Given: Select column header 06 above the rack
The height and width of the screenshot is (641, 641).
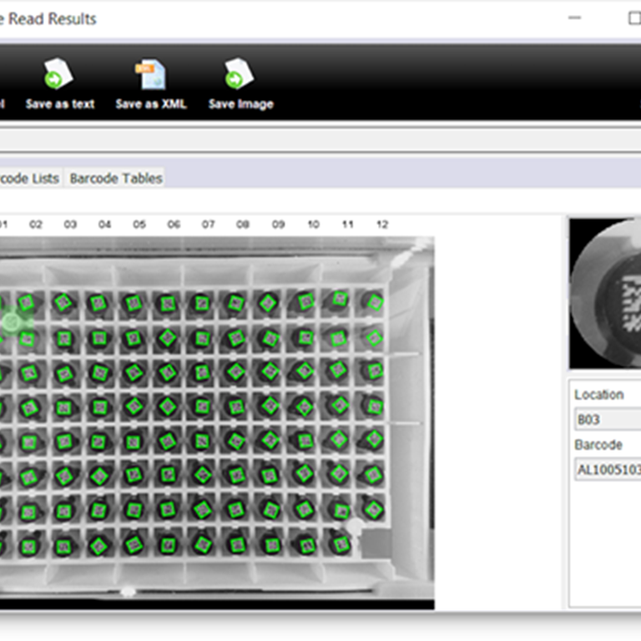Looking at the screenshot, I should (174, 225).
